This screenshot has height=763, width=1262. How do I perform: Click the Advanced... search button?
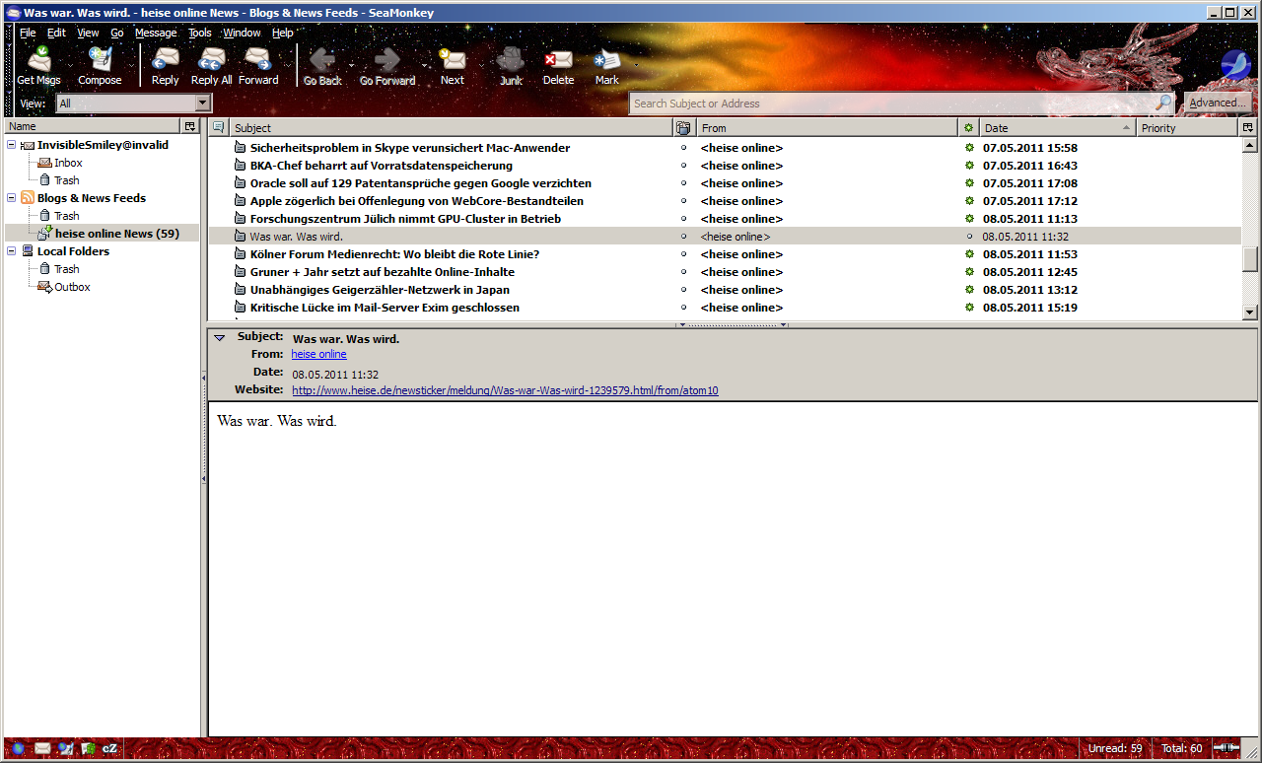(x=1217, y=103)
